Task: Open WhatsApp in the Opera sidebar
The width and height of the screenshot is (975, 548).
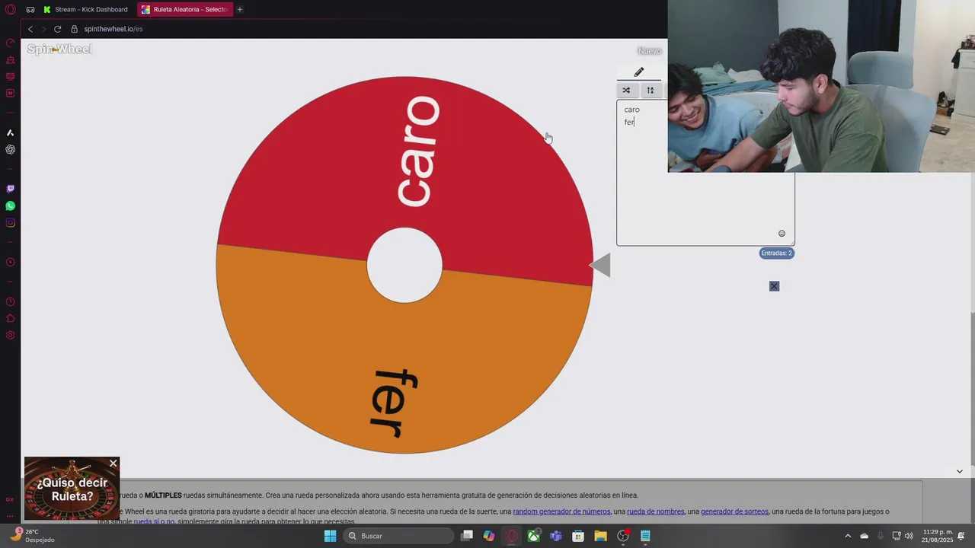Action: [x=10, y=205]
